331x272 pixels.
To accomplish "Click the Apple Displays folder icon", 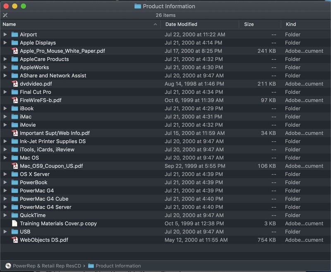I will click(x=14, y=43).
